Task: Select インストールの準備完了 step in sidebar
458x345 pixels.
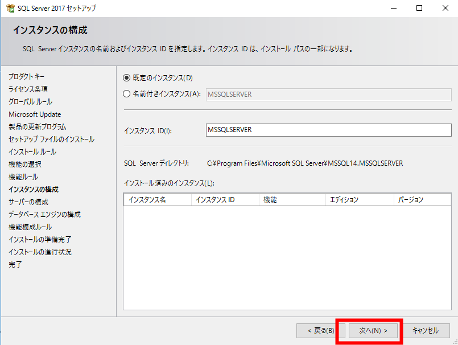Action: 40,240
